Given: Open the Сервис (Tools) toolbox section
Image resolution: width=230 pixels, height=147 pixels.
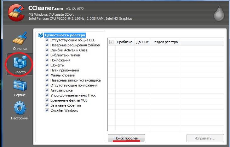Looking at the screenshot, I should pyautogui.click(x=20, y=88).
